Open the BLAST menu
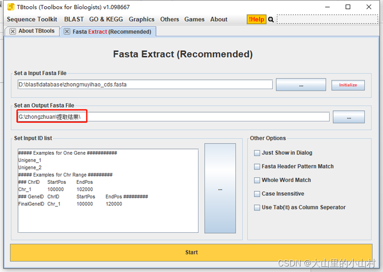The width and height of the screenshot is (383, 272). pyautogui.click(x=74, y=19)
